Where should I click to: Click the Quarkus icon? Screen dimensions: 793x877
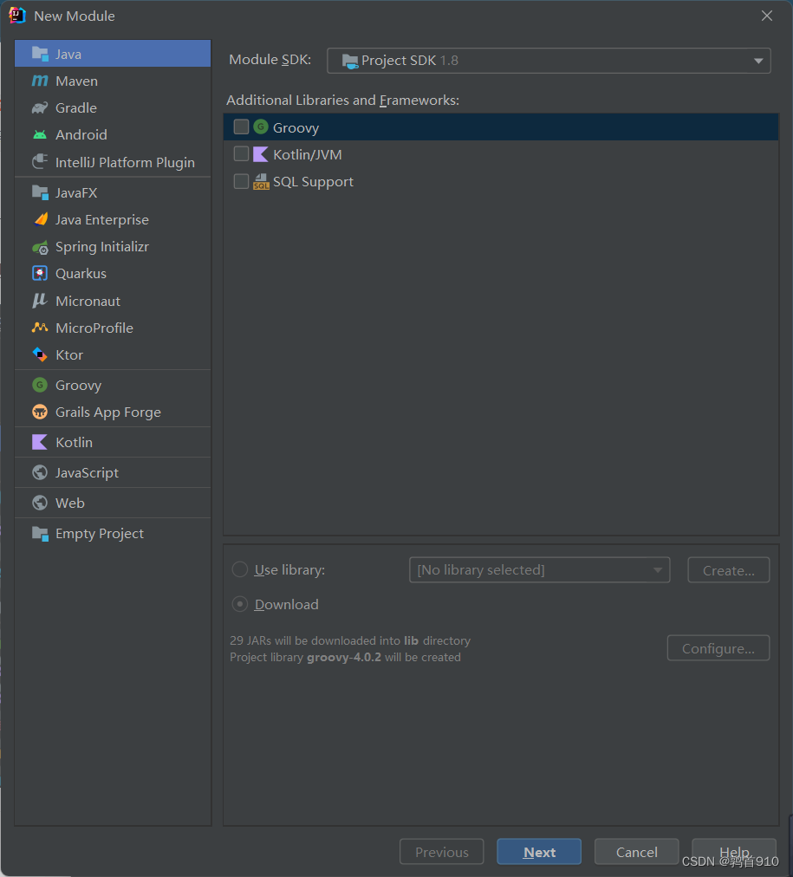(40, 273)
